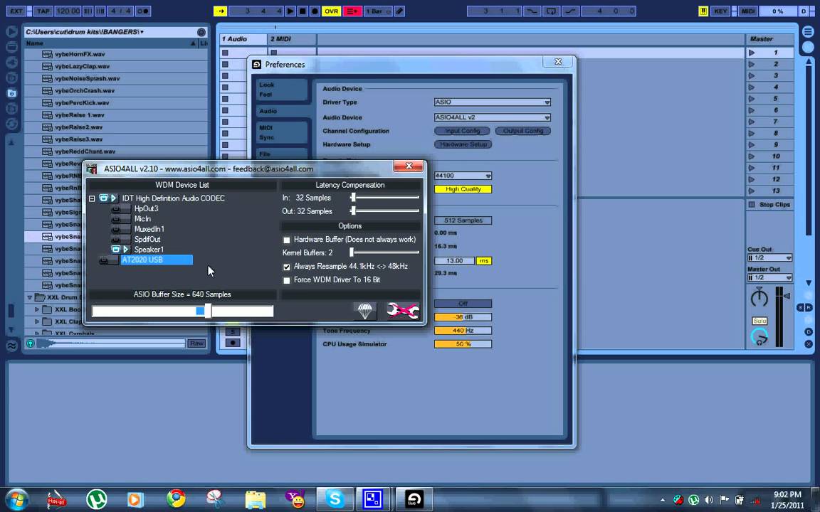Enable the Hardware Buffer checkbox
The image size is (820, 512).
pos(287,240)
